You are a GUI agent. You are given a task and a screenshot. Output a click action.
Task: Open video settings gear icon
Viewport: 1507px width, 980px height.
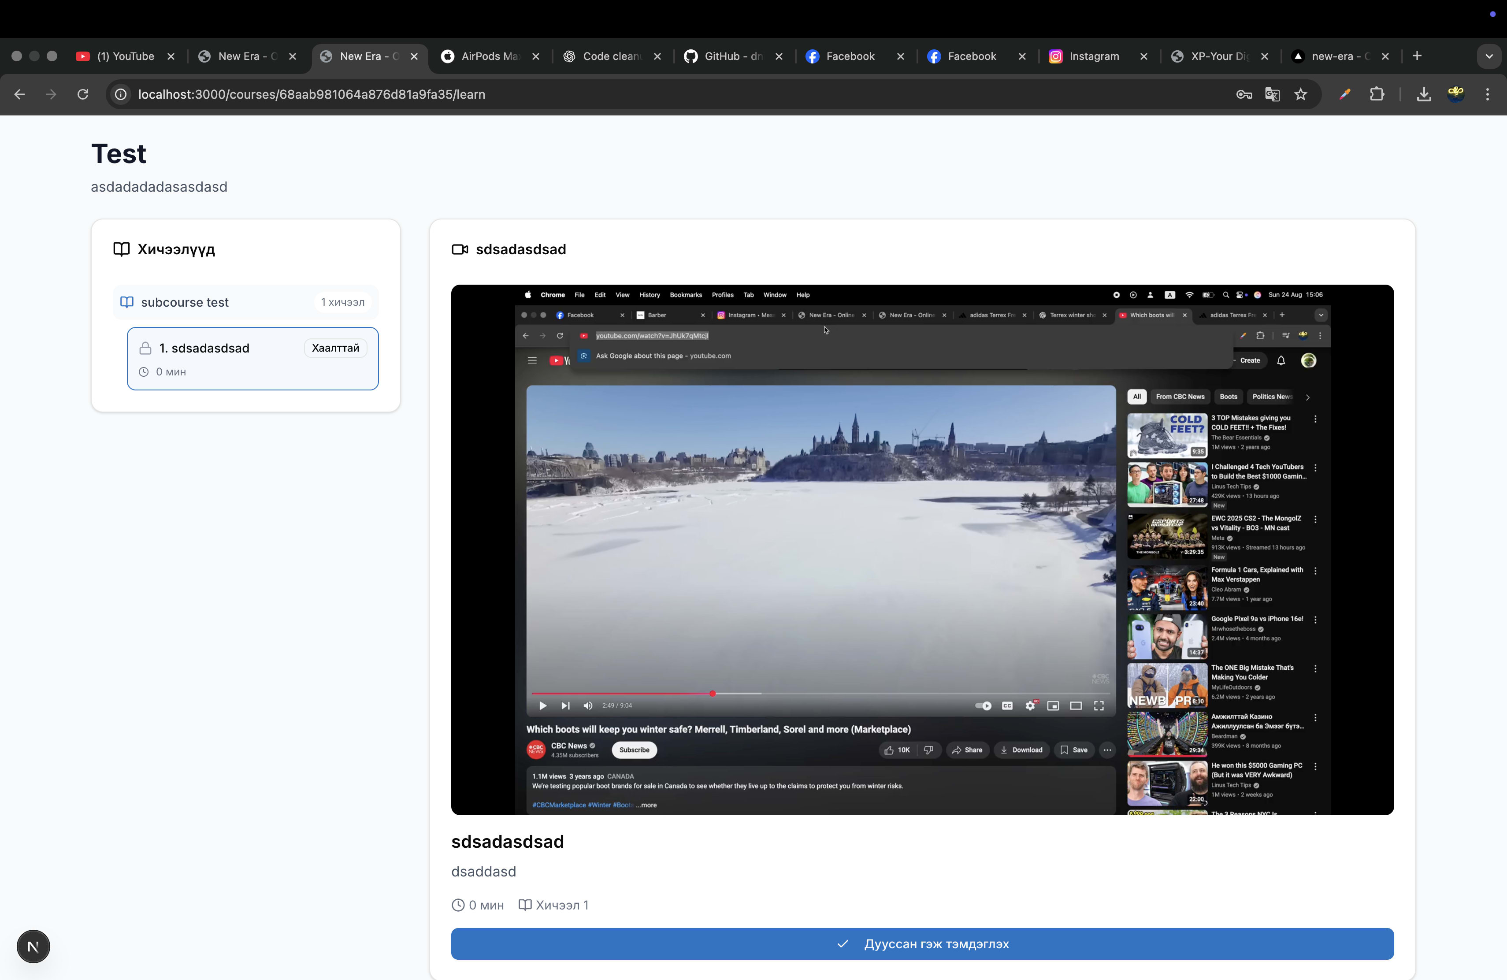pos(1031,705)
